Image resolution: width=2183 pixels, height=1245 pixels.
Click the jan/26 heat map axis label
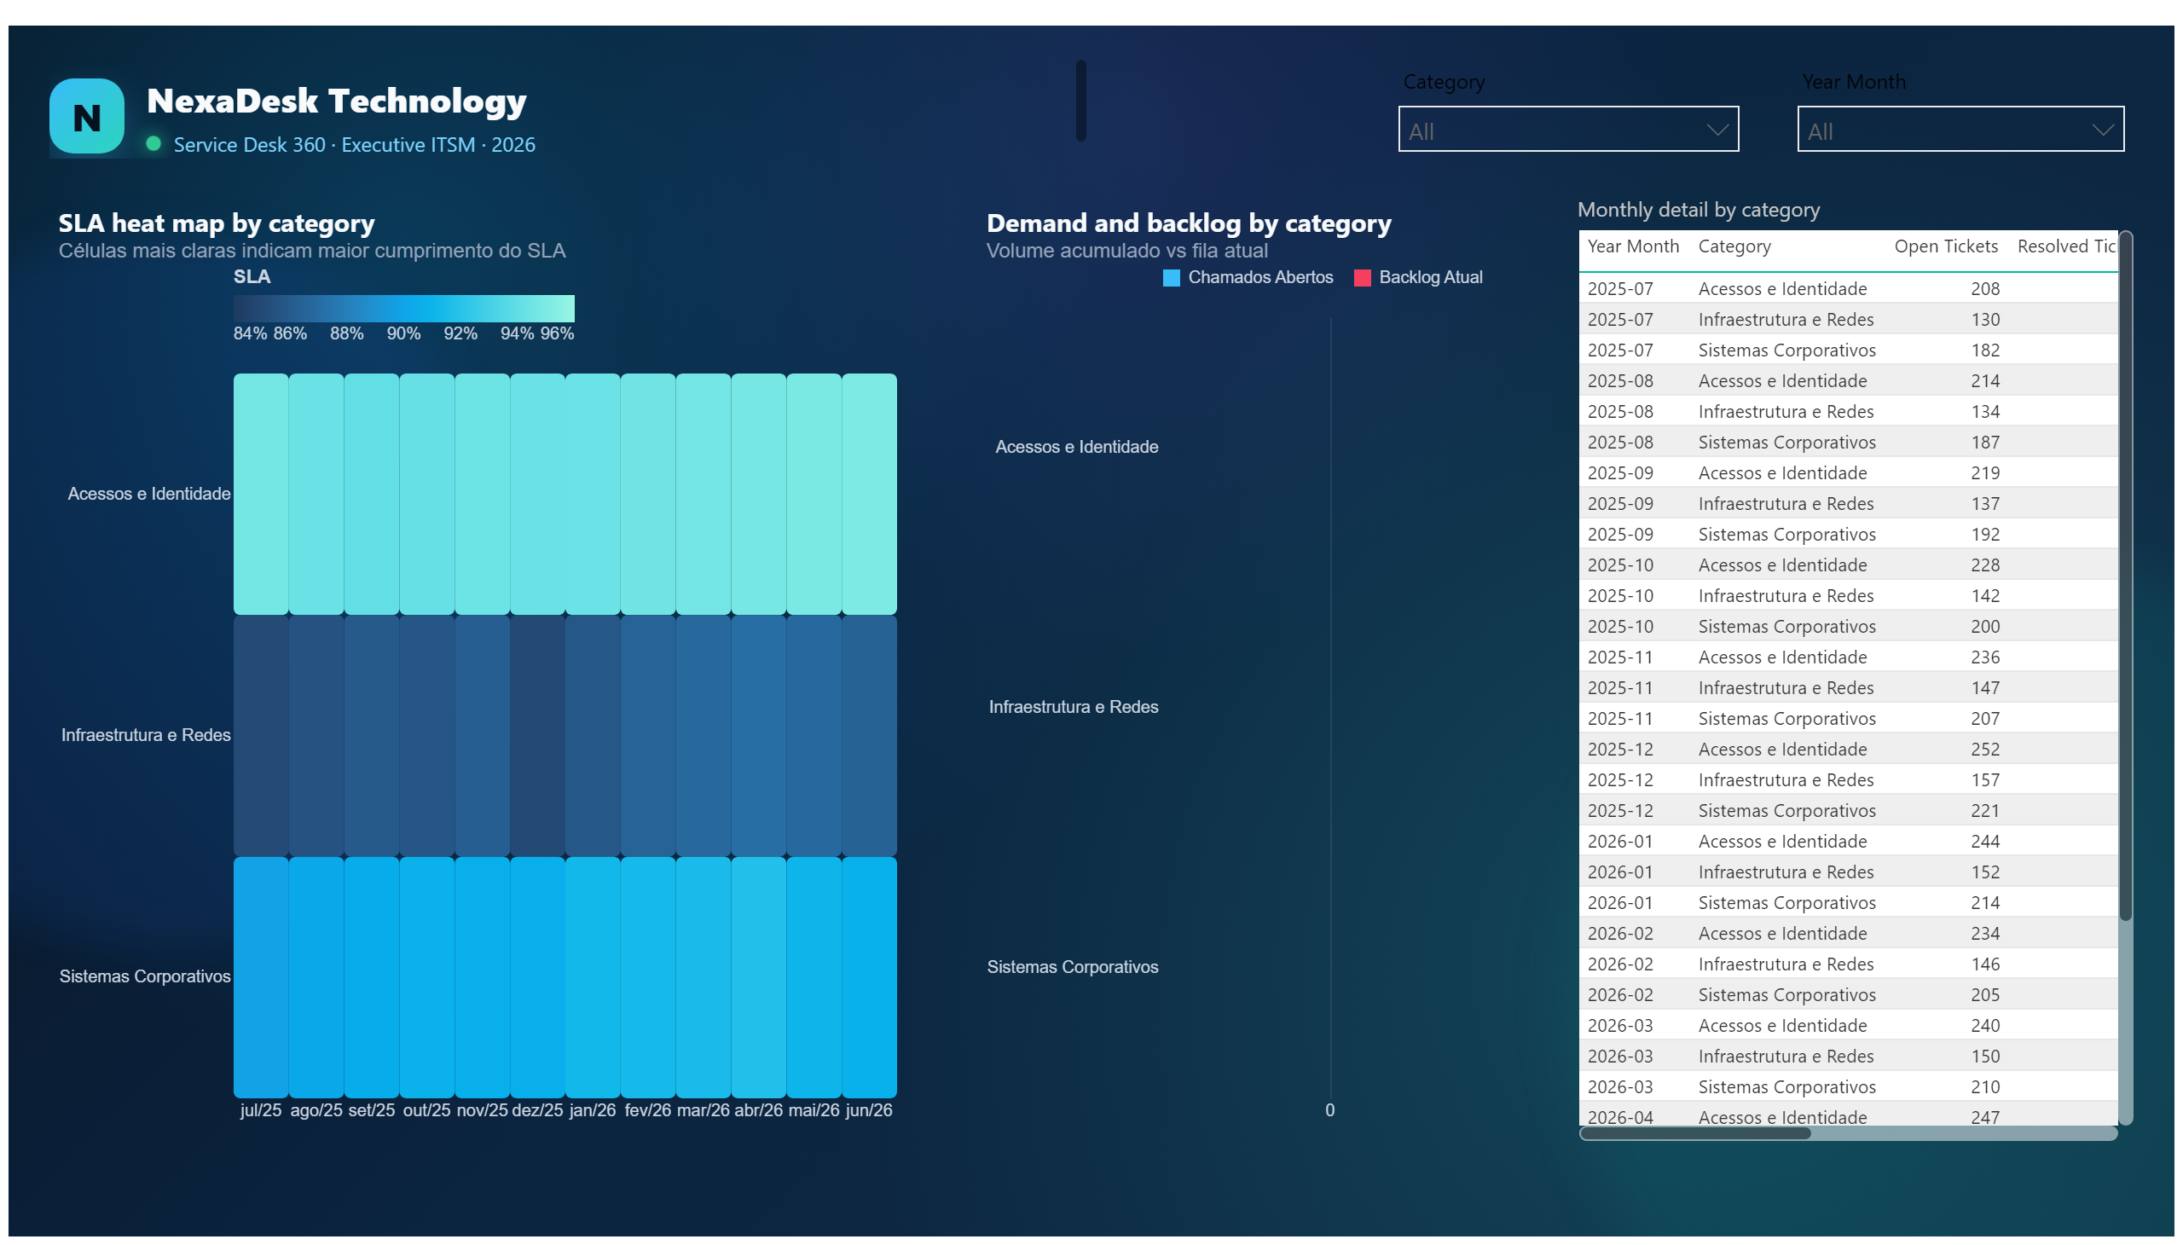pos(593,1110)
